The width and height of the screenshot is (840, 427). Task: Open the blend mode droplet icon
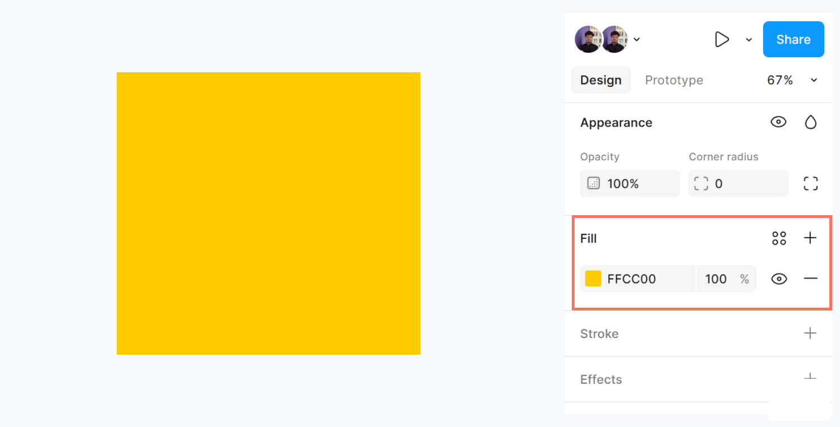click(x=810, y=122)
